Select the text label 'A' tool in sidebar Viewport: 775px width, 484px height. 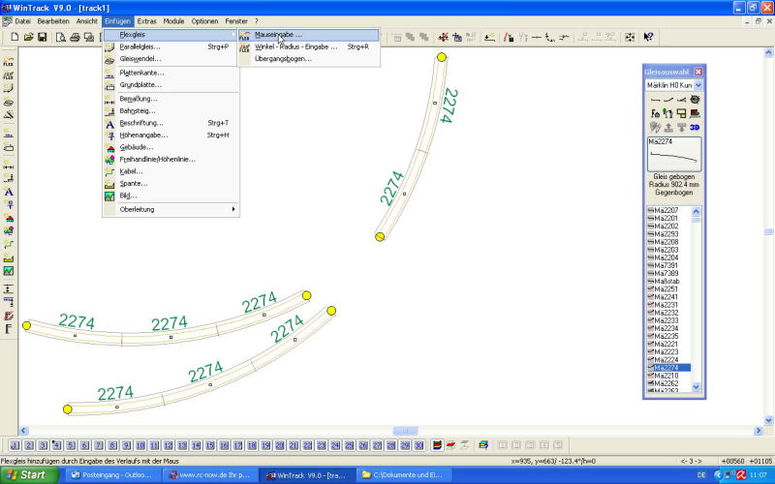click(x=9, y=192)
